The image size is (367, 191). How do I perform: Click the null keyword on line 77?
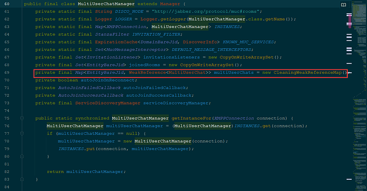[132, 134]
